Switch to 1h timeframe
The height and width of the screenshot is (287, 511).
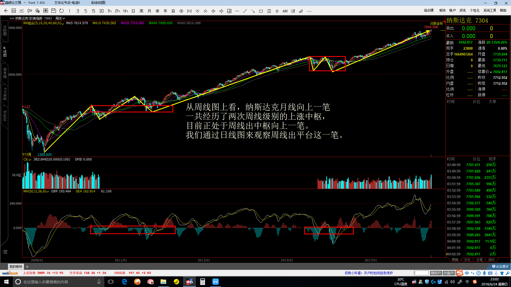[x=109, y=11]
